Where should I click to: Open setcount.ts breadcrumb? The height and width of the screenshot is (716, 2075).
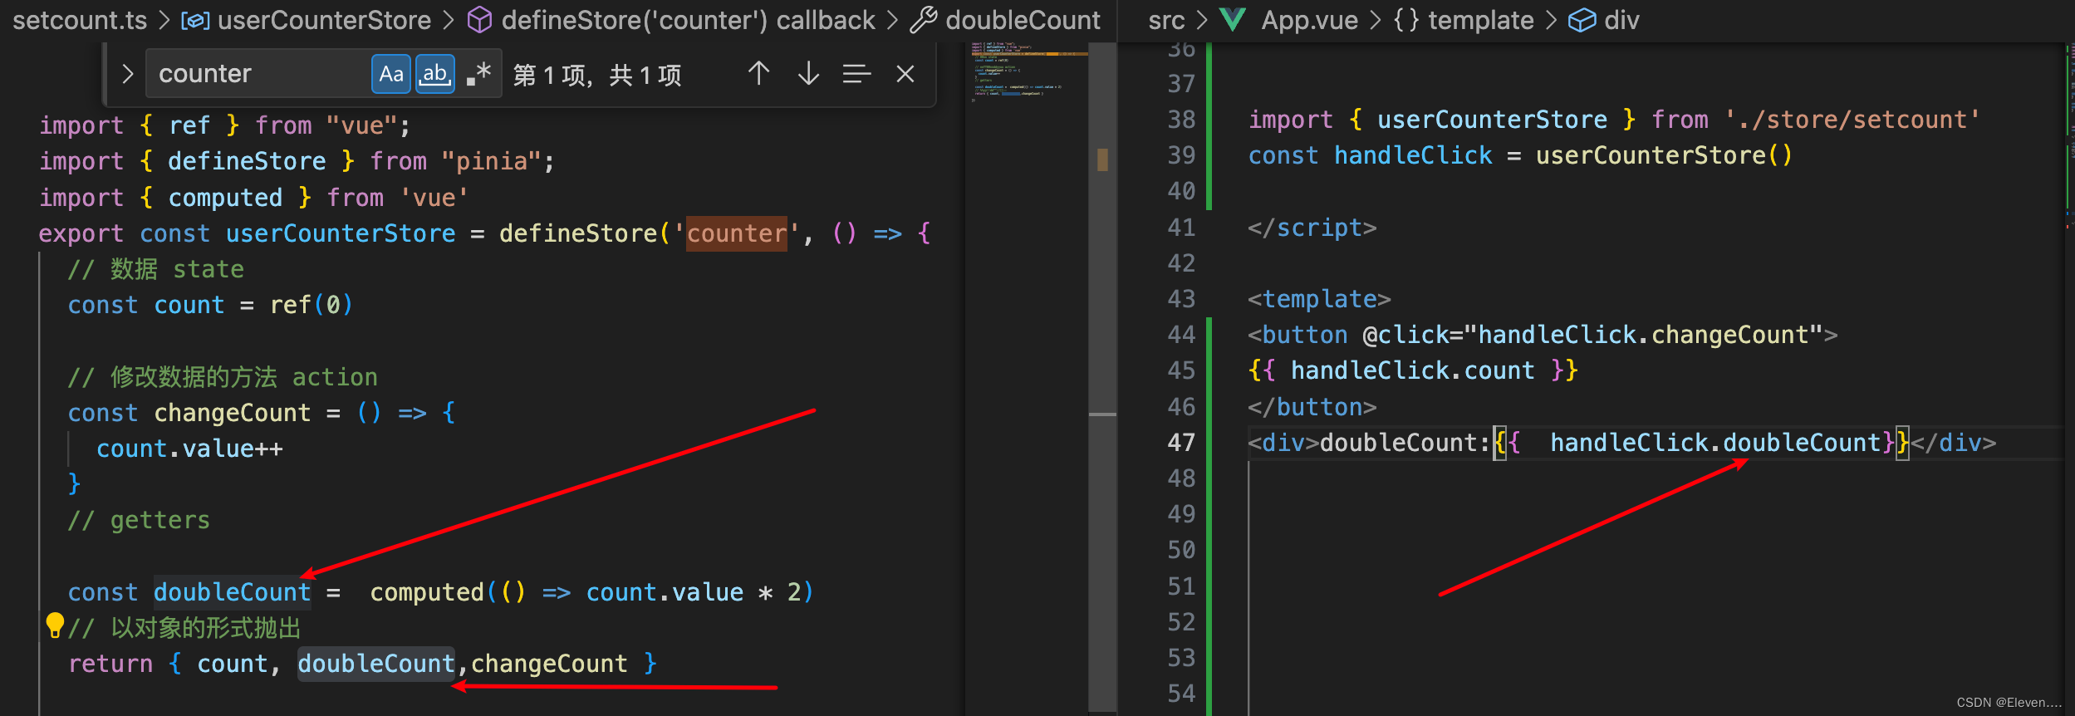pyautogui.click(x=80, y=20)
